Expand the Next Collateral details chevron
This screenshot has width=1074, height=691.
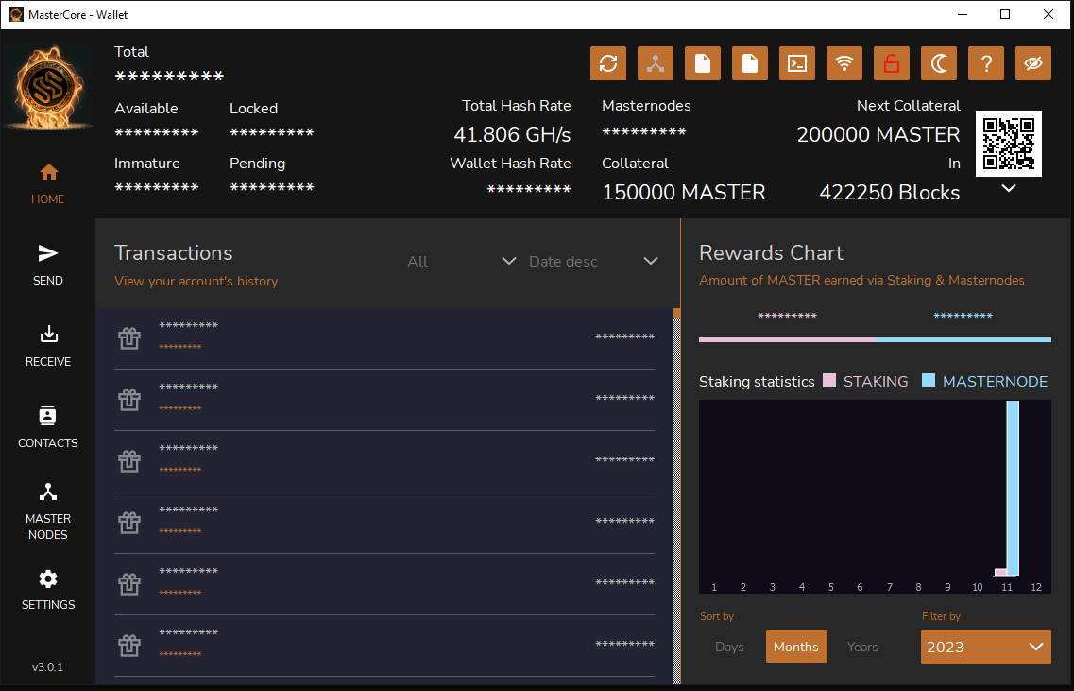[x=1009, y=188]
